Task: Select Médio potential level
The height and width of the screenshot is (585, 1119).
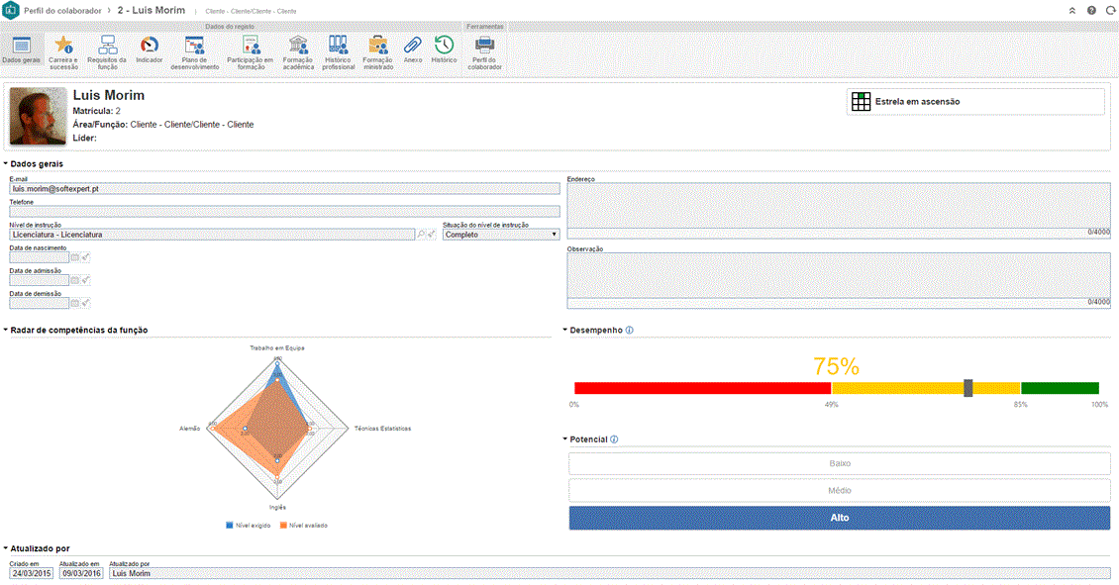Action: click(839, 490)
